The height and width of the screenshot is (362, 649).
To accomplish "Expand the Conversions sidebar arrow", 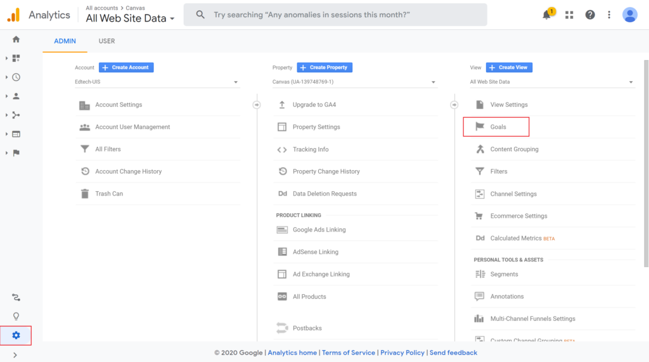I will point(6,153).
